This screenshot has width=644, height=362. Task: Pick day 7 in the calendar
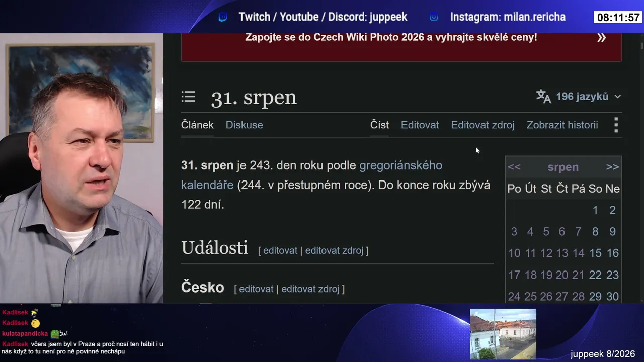[x=578, y=232]
